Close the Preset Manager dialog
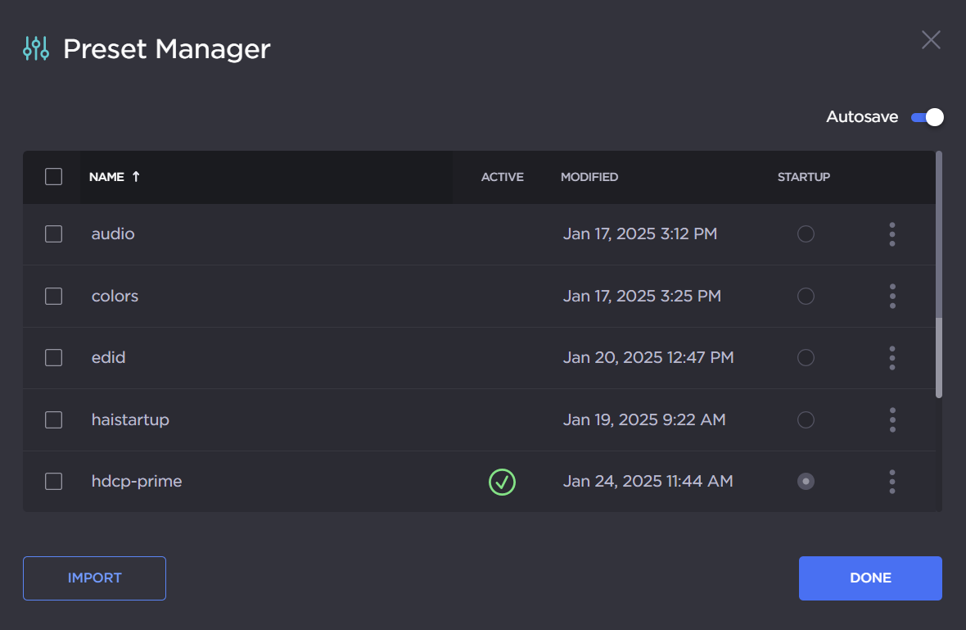Image resolution: width=966 pixels, height=630 pixels. point(931,40)
